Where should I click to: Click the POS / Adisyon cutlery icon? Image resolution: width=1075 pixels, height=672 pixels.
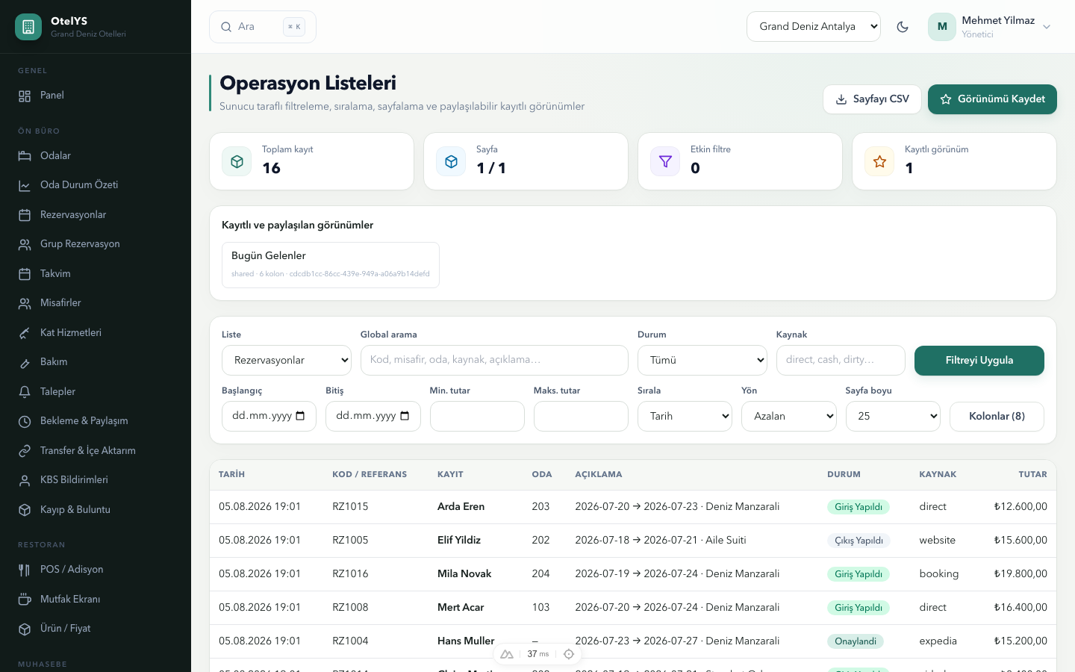coord(25,570)
